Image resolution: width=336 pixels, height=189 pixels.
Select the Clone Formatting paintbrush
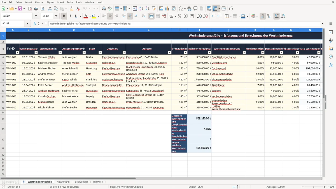72,9
